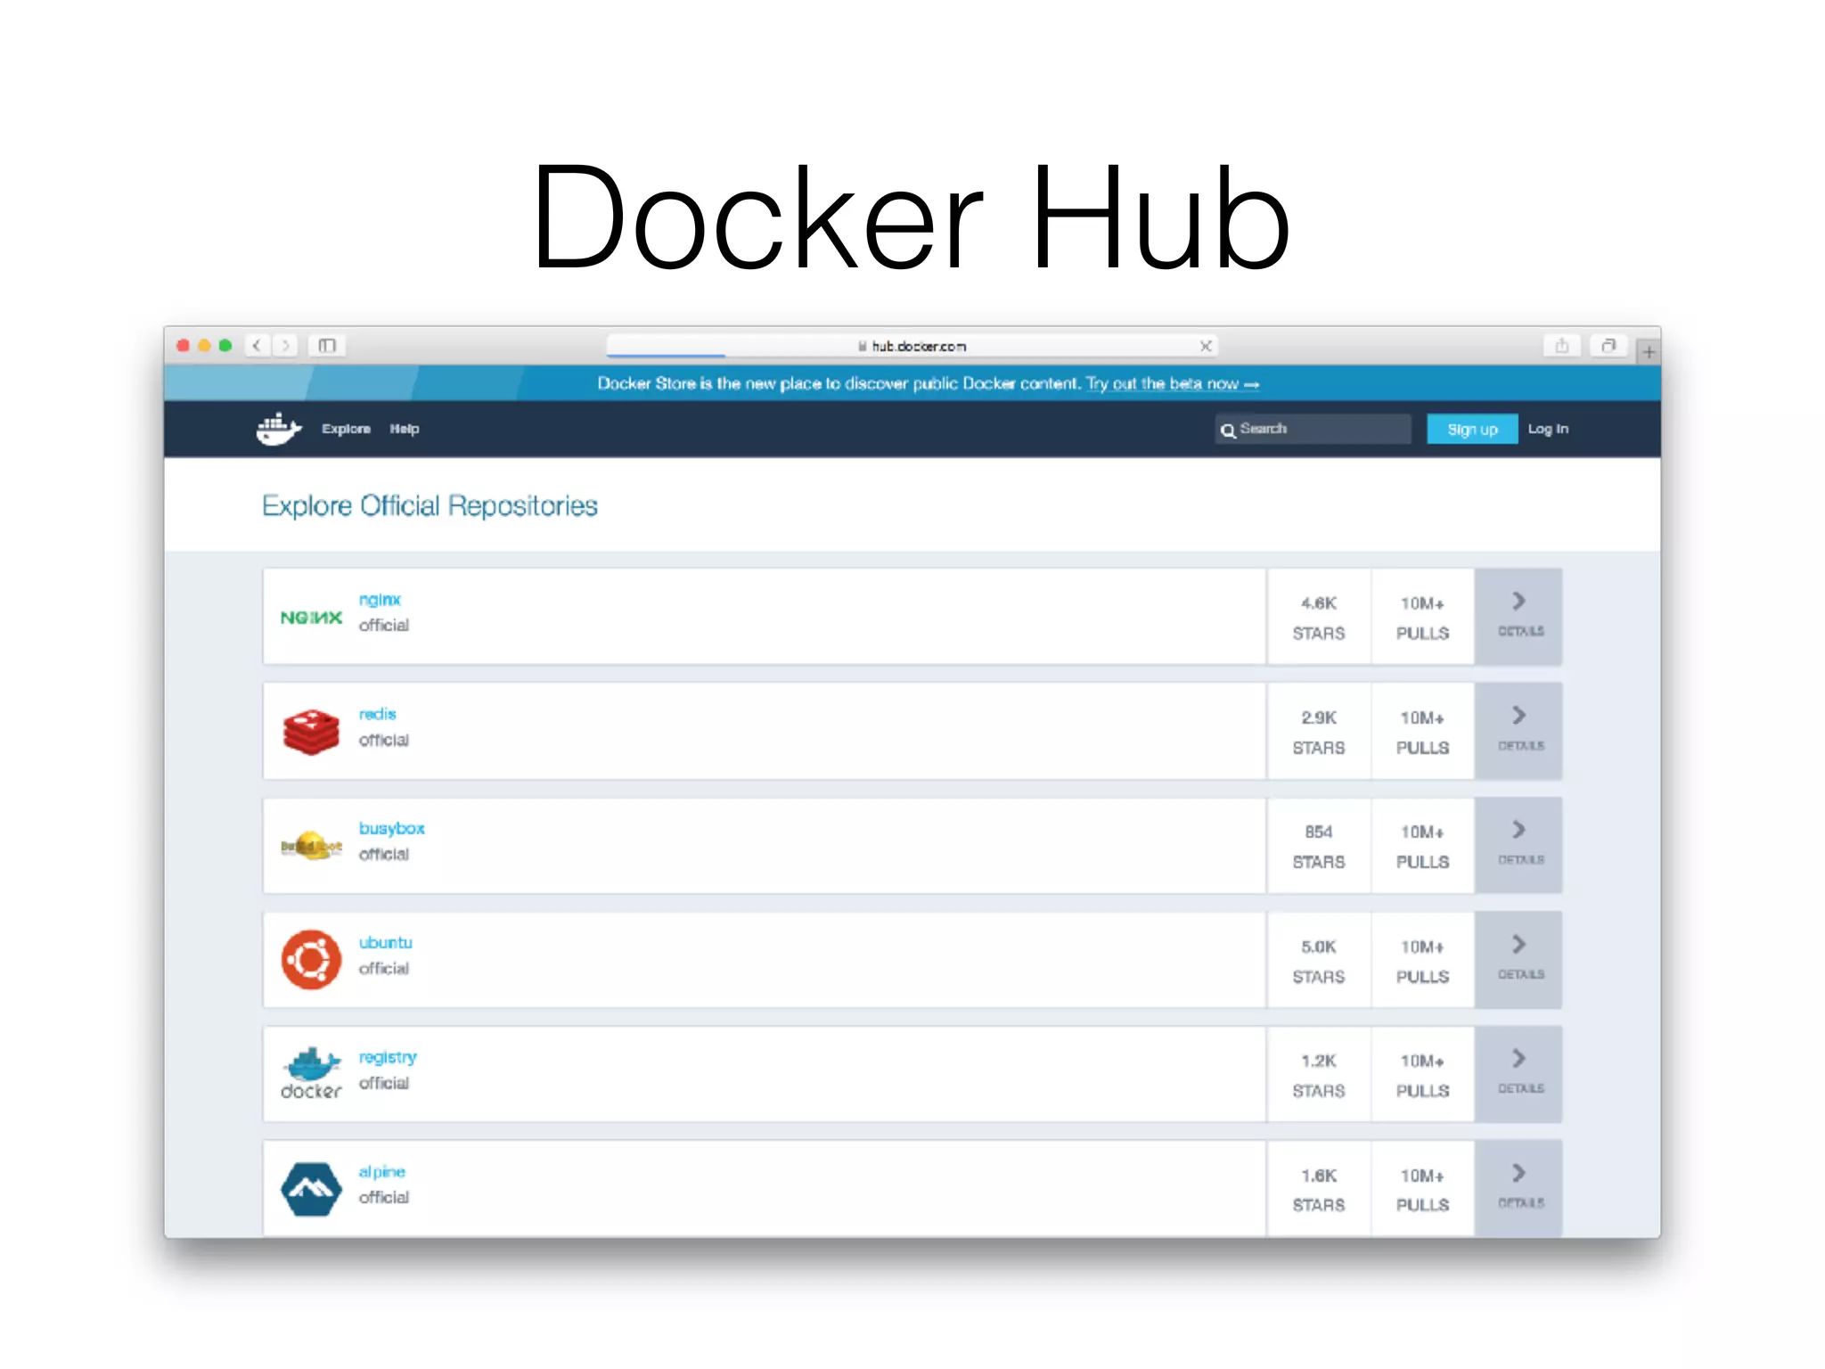This screenshot has height=1369, width=1825.
Task: Click the busybox logo
Action: pos(311,846)
